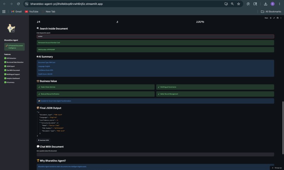Go back to the previous page

[4, 4]
